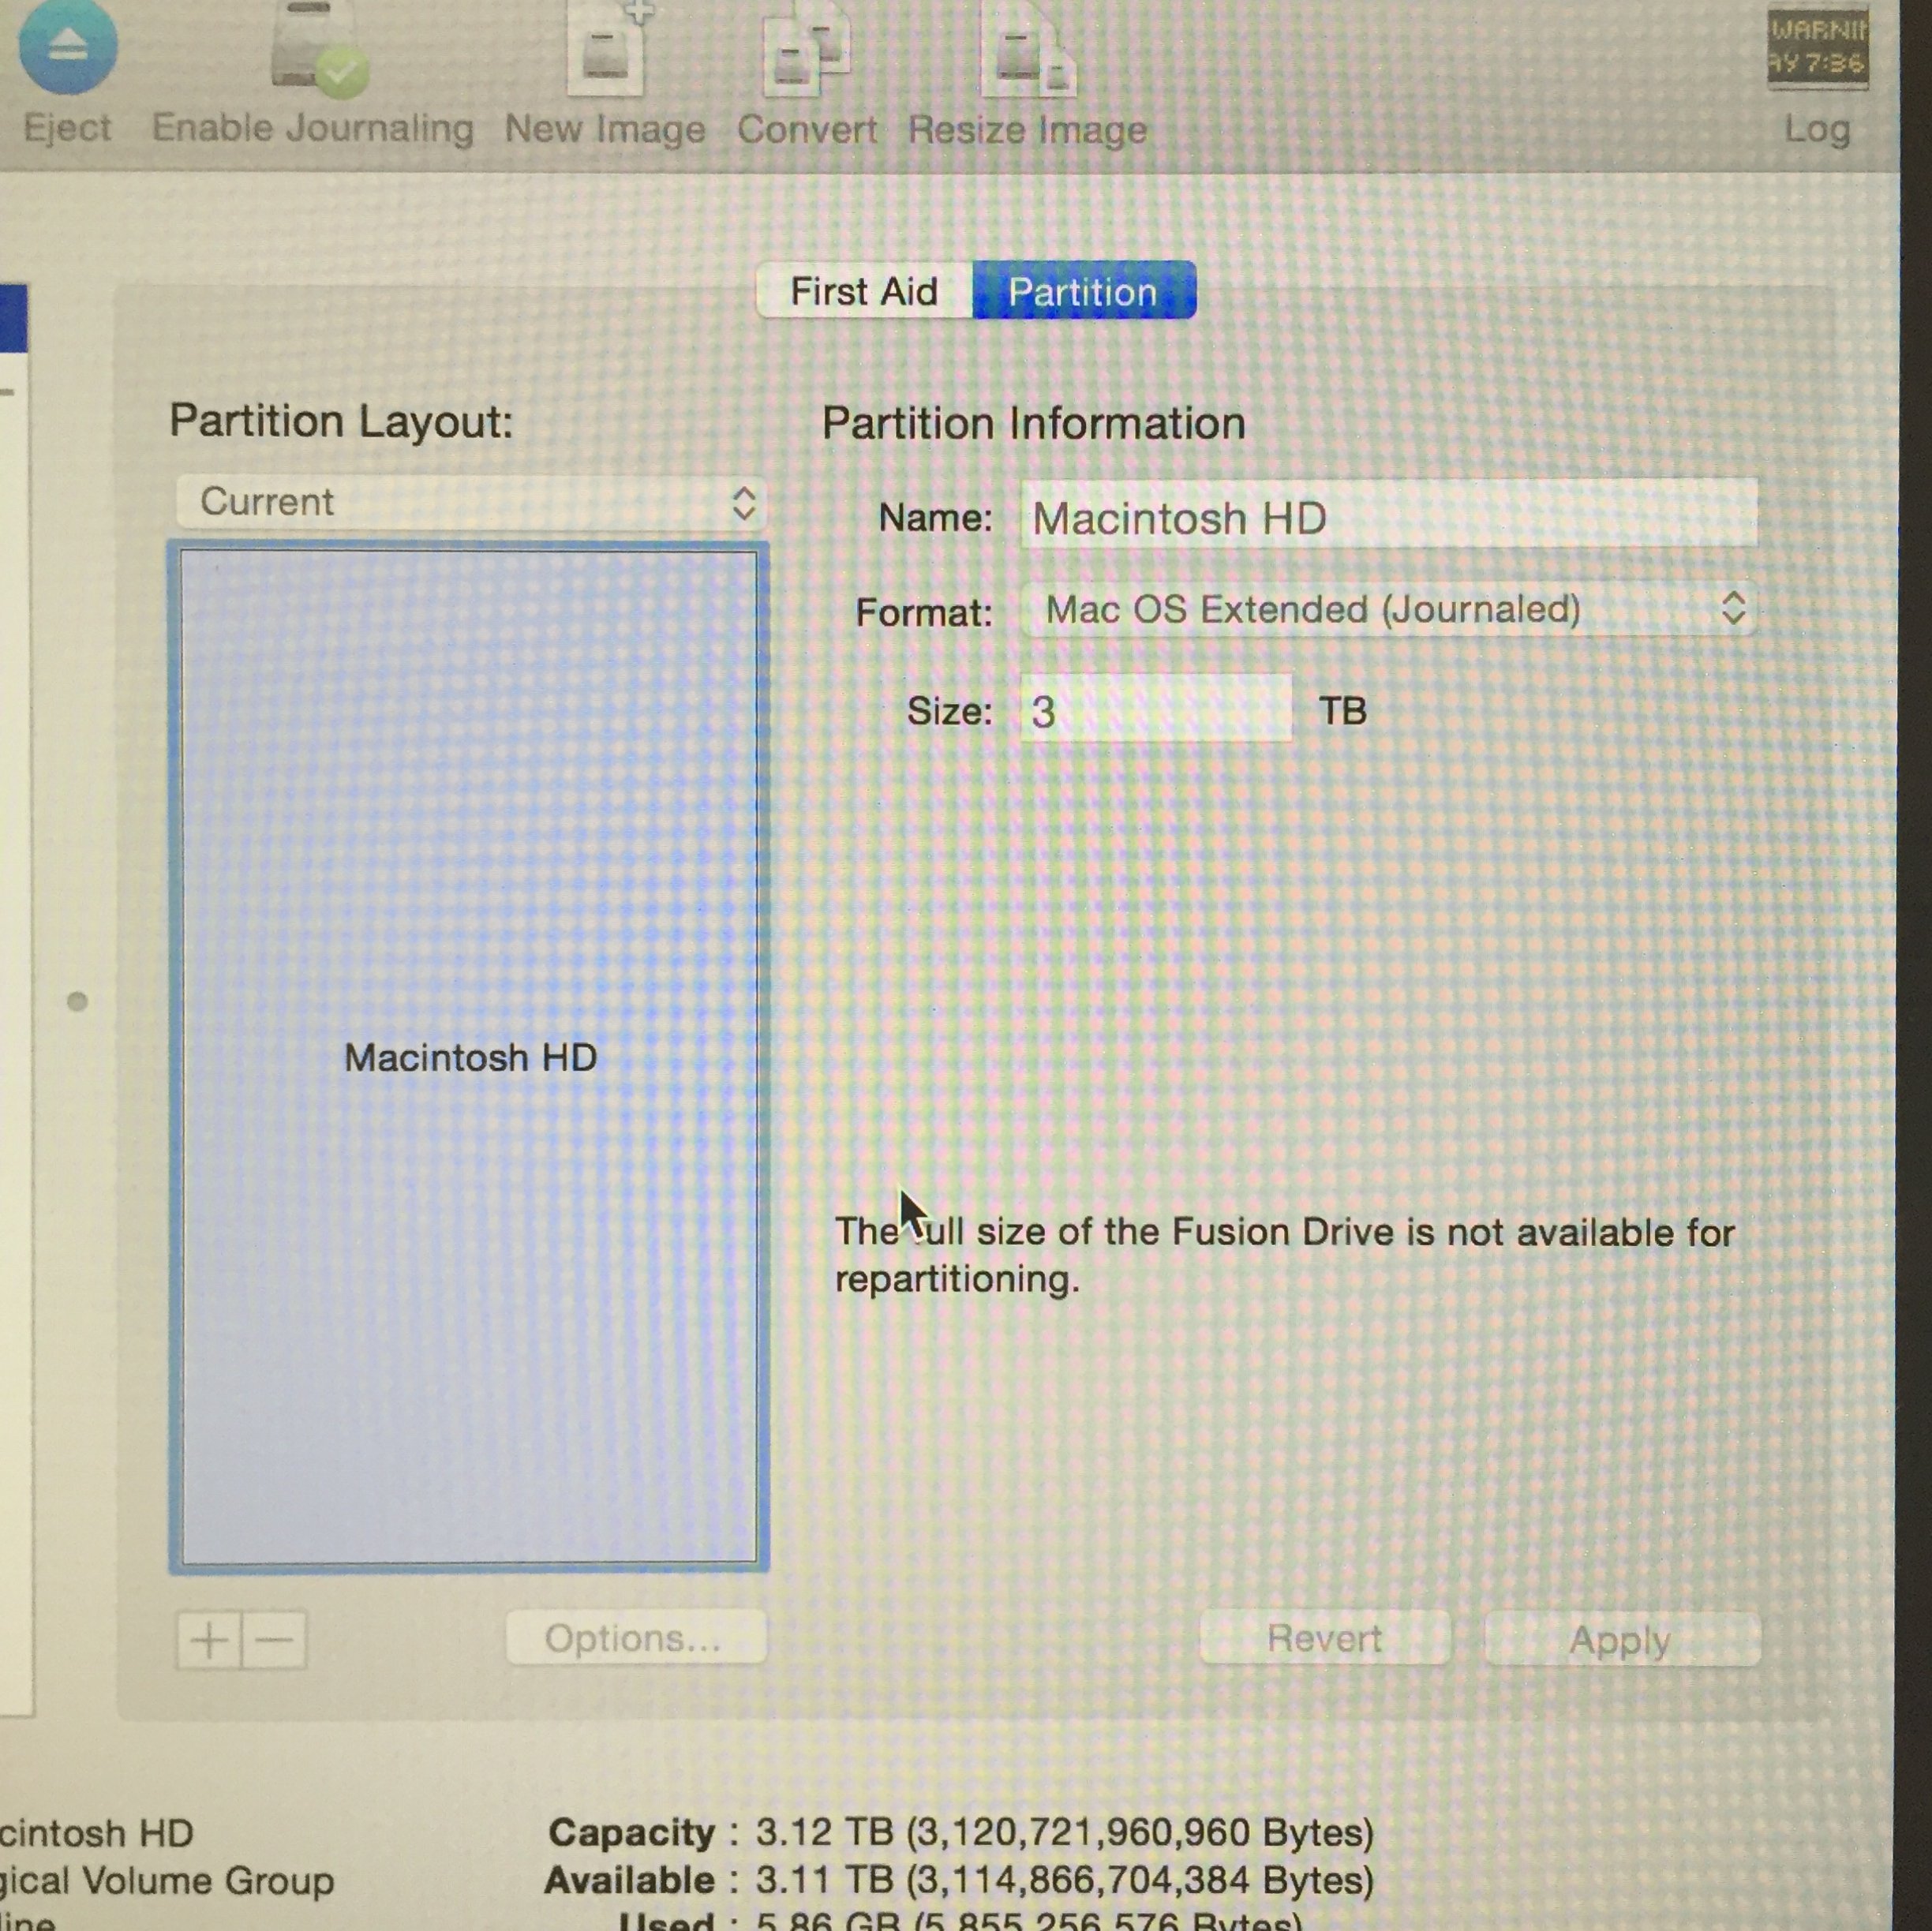
Task: Click the sidebar splitter dot handle
Action: coord(77,1002)
